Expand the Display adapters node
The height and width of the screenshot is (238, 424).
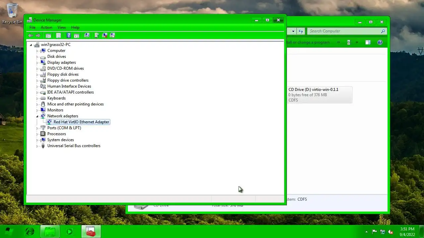pyautogui.click(x=37, y=62)
